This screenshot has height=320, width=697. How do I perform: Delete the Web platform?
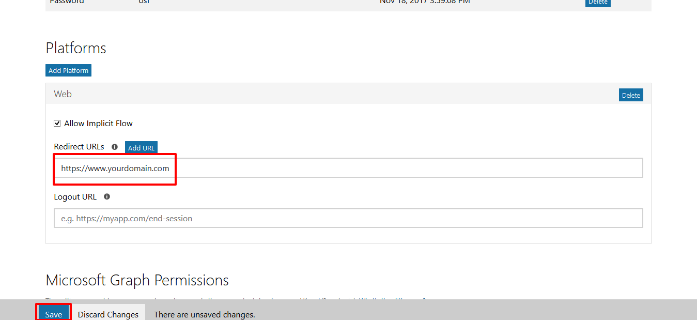[631, 95]
